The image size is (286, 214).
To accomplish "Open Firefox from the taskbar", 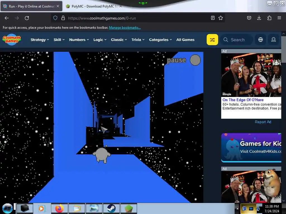I will click(59, 208).
